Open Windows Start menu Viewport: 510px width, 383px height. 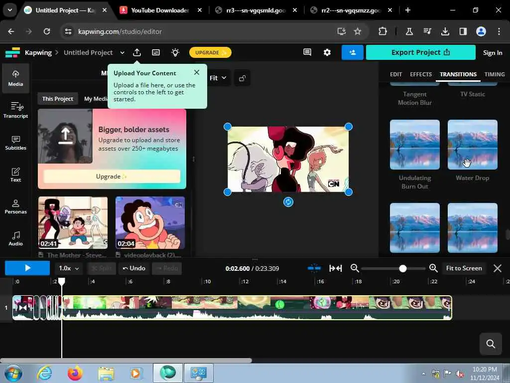[12, 373]
